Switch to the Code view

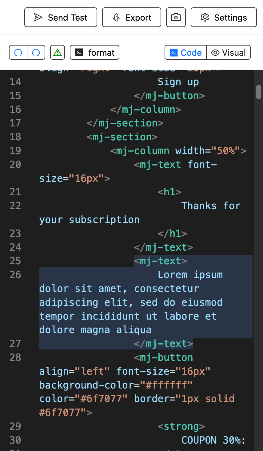pyautogui.click(x=186, y=53)
